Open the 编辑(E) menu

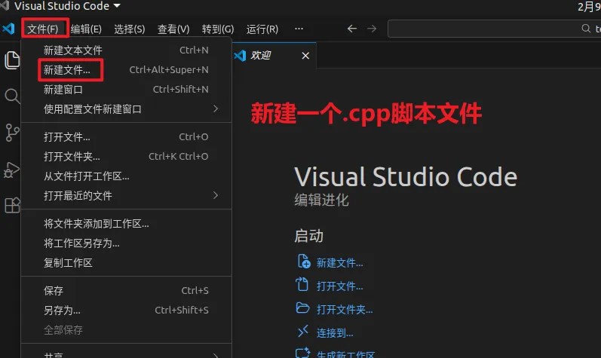click(x=86, y=29)
